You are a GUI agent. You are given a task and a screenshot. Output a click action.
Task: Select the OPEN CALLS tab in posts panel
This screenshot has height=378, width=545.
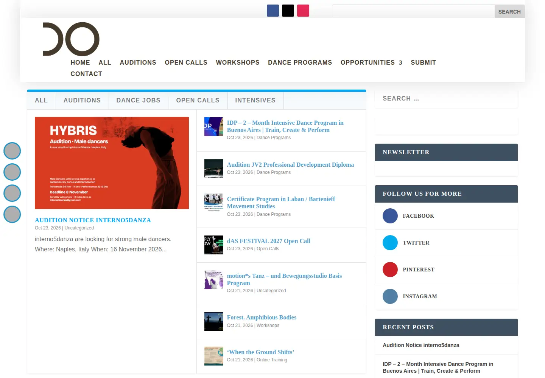198,101
